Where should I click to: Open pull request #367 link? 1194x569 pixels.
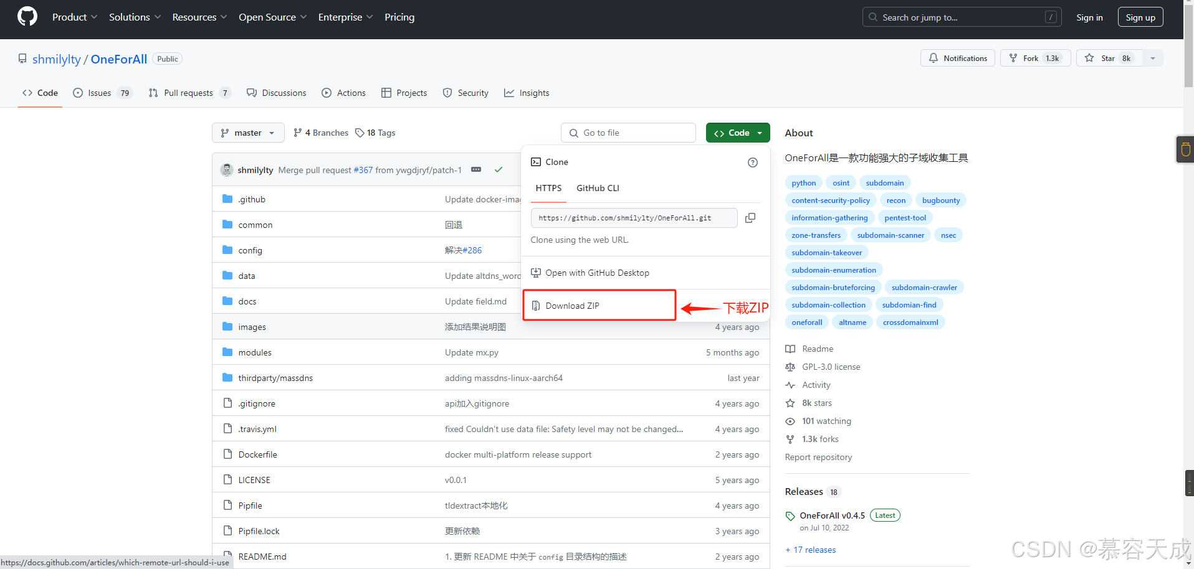[363, 170]
